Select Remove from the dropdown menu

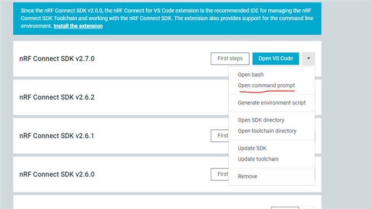pyautogui.click(x=247, y=176)
